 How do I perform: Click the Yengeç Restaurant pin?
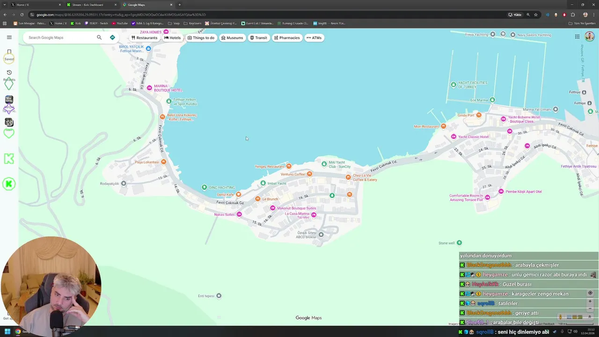289,166
